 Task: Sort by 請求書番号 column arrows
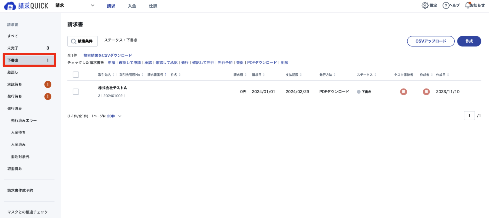(166, 75)
